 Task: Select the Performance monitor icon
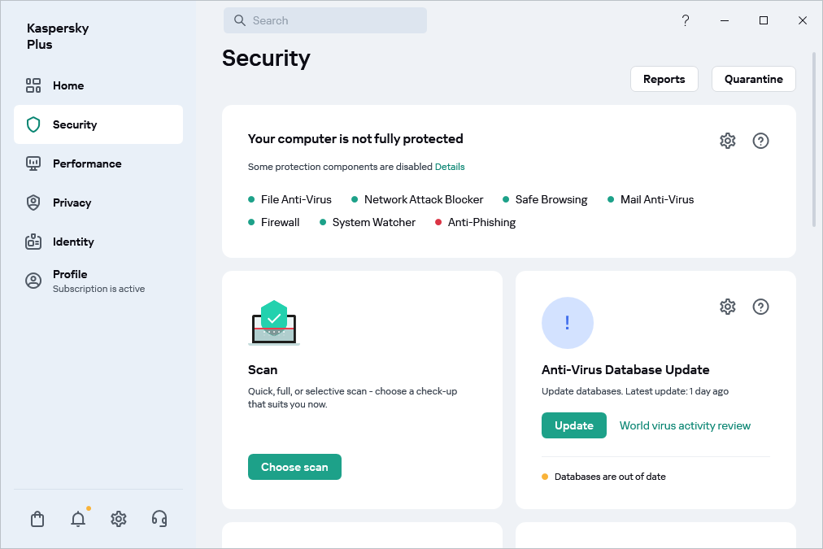click(x=33, y=163)
